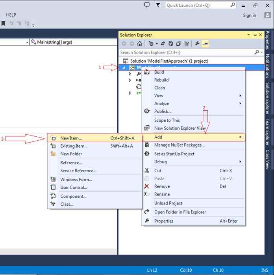Click the Collapse All icon
The width and height of the screenshot is (274, 275).
179,44
